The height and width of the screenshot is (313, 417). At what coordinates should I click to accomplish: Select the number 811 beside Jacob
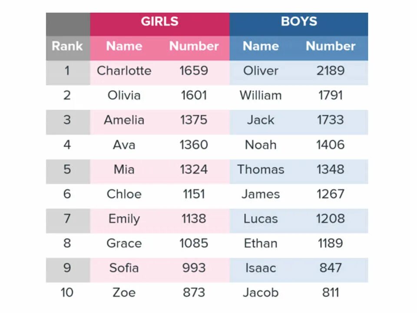331,293
